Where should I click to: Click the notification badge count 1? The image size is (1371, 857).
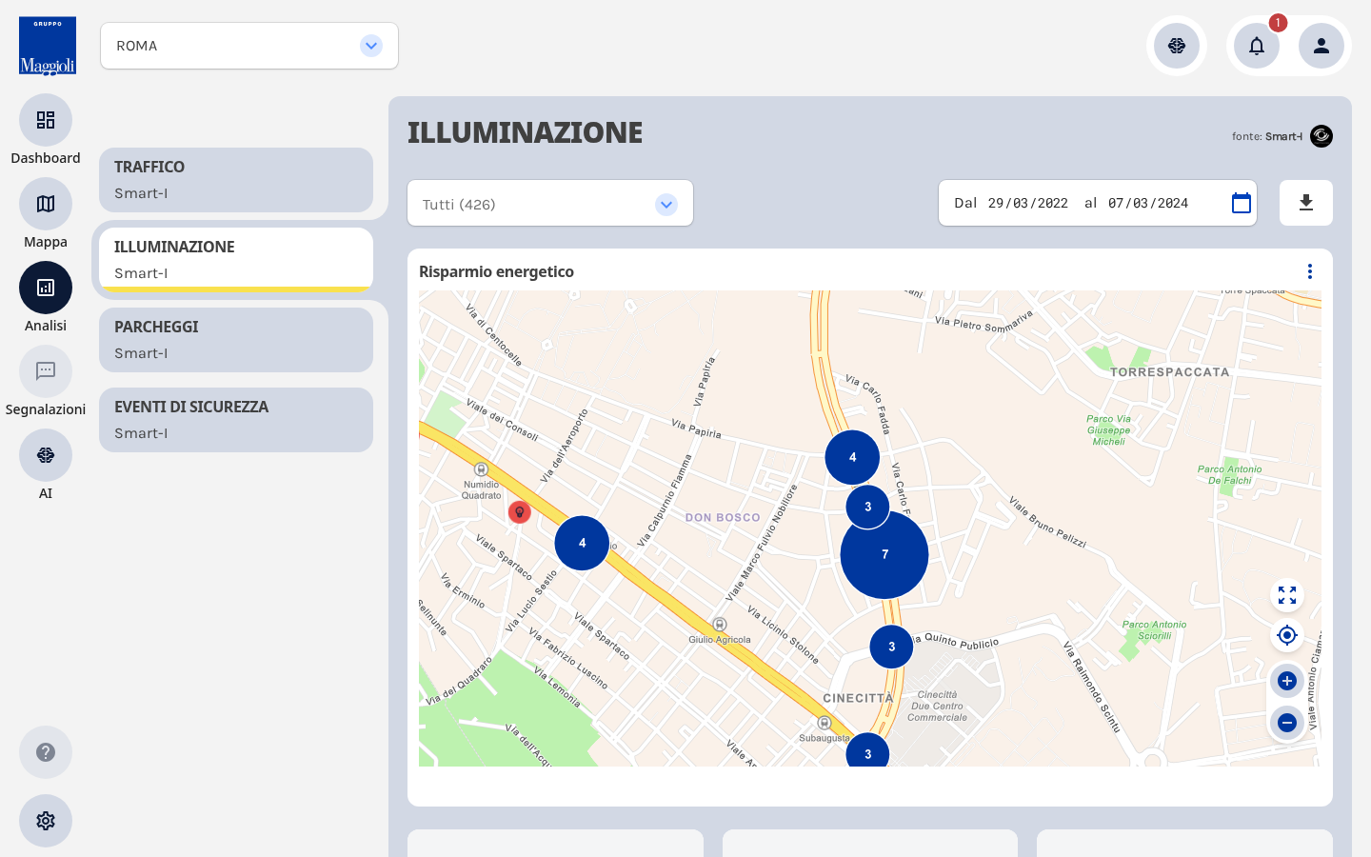1278,23
